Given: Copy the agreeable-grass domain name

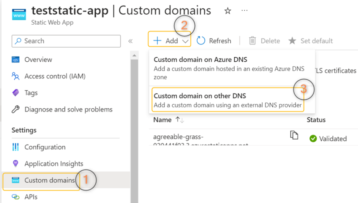Looking at the screenshot, I should 294,135.
